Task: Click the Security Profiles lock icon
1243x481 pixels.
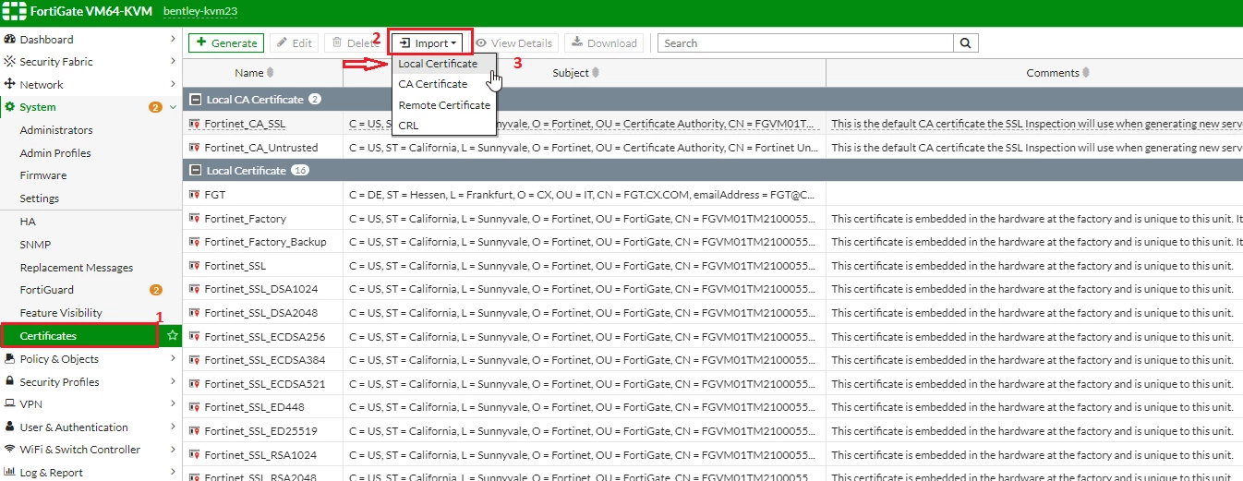Action: [x=10, y=382]
